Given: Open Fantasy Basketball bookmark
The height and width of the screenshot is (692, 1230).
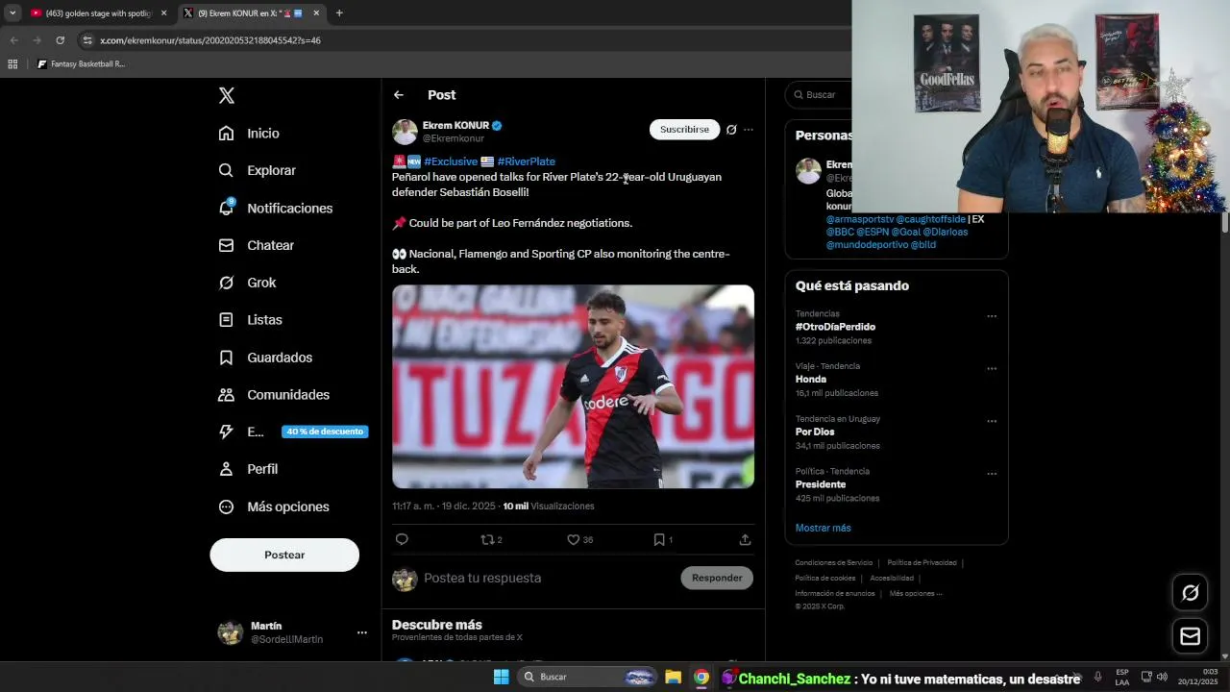Looking at the screenshot, I should tap(81, 64).
